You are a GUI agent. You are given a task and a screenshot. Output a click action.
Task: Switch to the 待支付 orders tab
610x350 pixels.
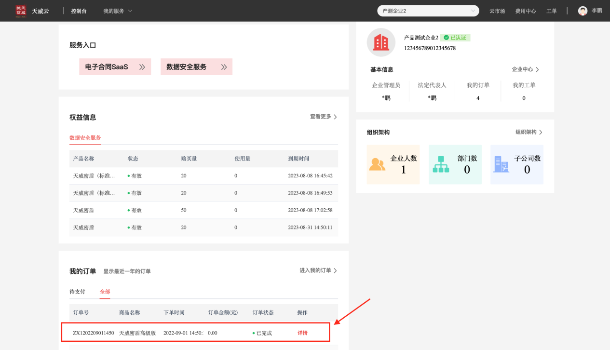pyautogui.click(x=77, y=292)
